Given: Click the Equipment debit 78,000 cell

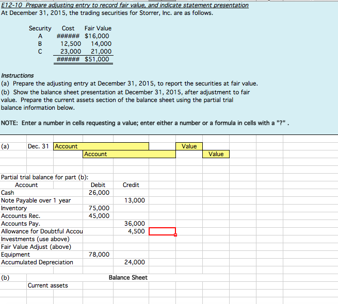Looking at the screenshot, I should 99,255.
